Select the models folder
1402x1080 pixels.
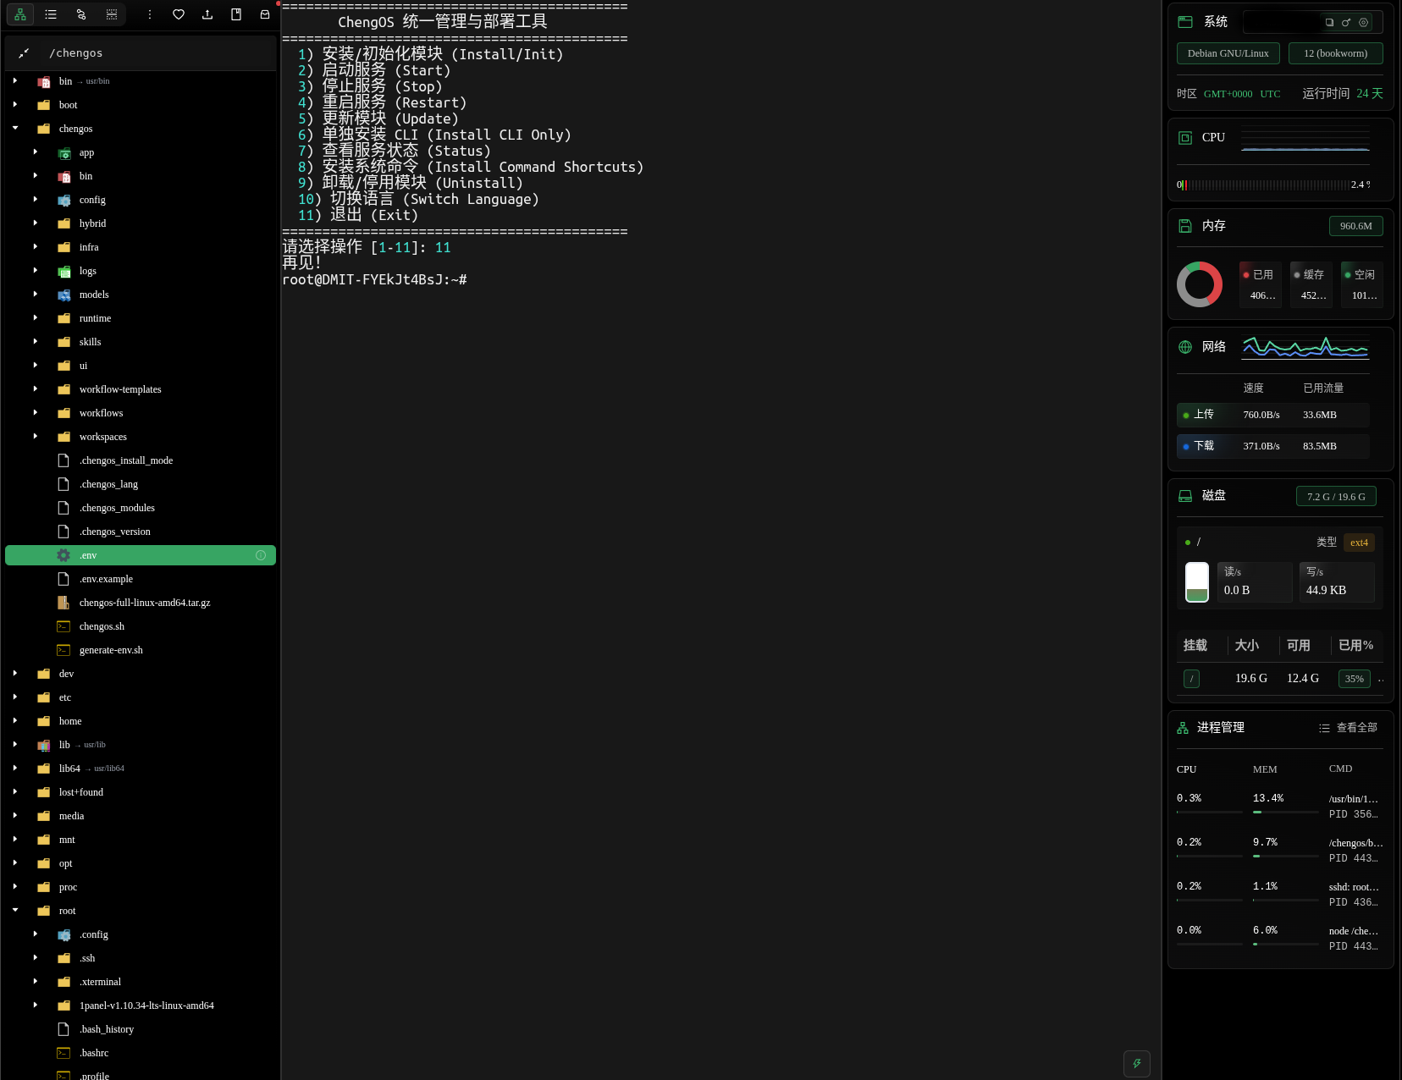pyautogui.click(x=141, y=295)
